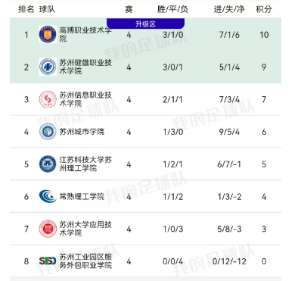Image resolution: width=298 pixels, height=281 pixels.
Task: Select the 胜/平/负 column header
Action: 172,9
